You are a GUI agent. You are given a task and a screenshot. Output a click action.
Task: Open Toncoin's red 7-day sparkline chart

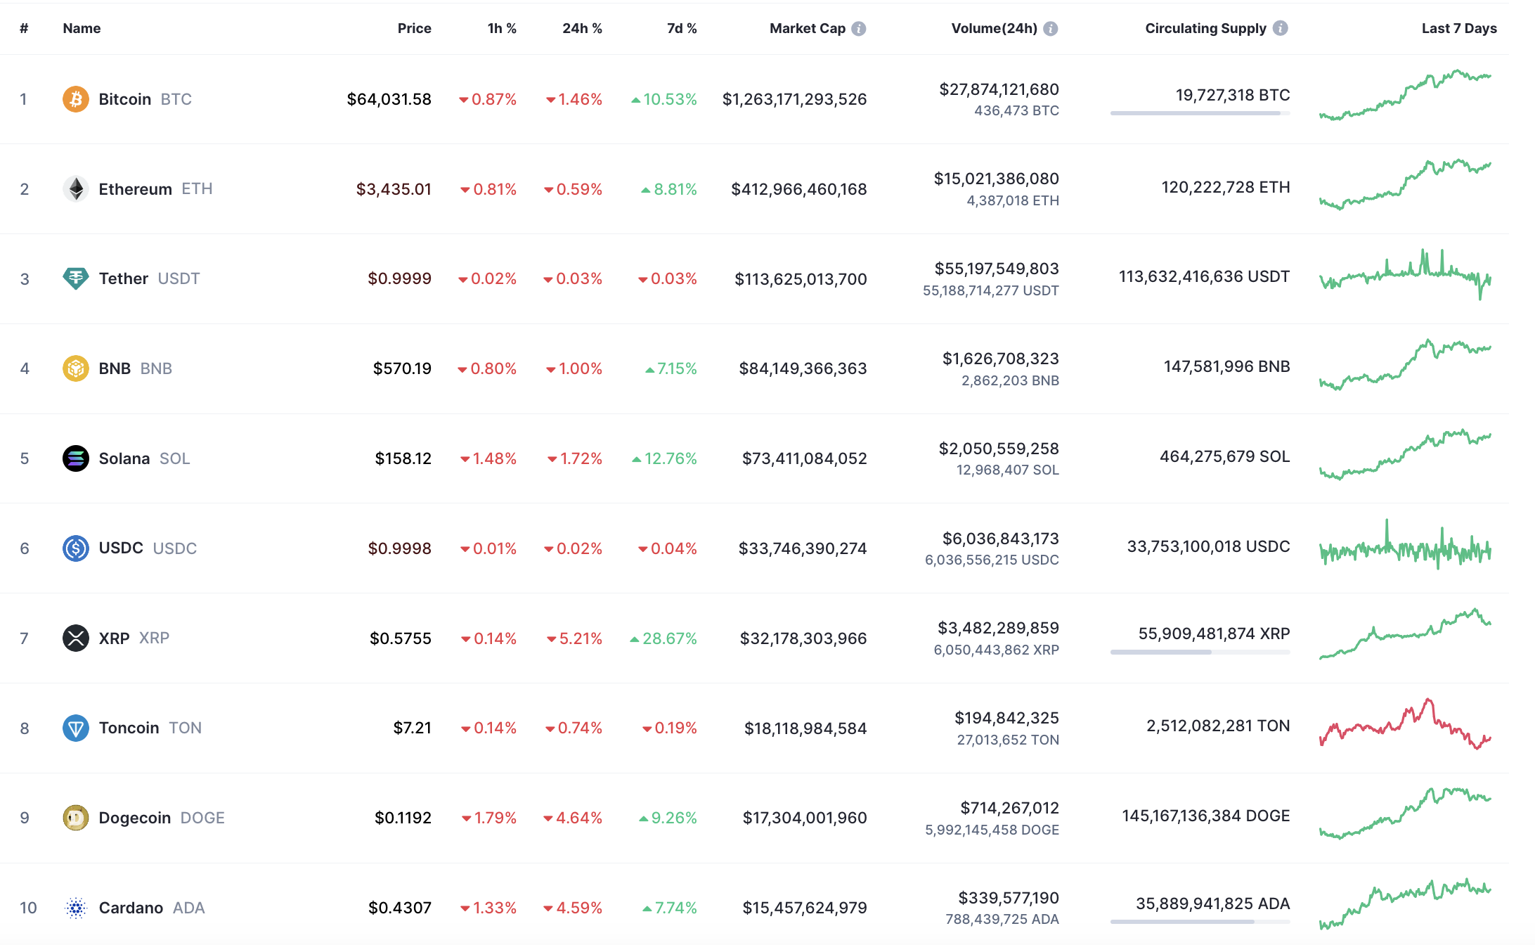coord(1405,724)
